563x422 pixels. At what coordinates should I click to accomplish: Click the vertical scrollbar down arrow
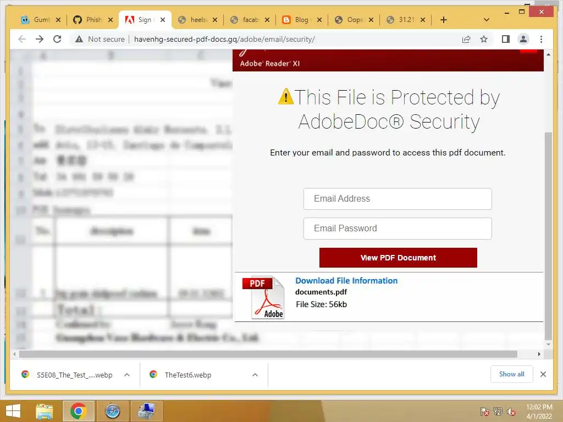[x=548, y=345]
